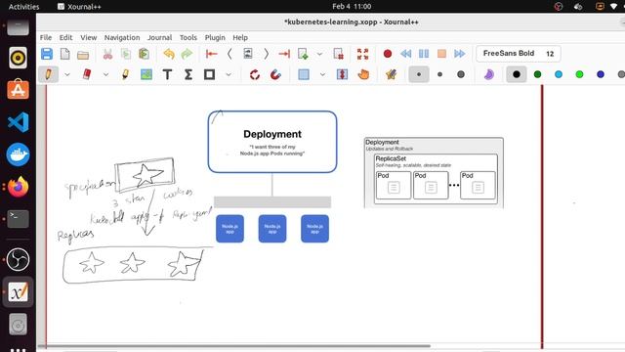Pick the dark blue pen color
625x352 pixels.
601,74
